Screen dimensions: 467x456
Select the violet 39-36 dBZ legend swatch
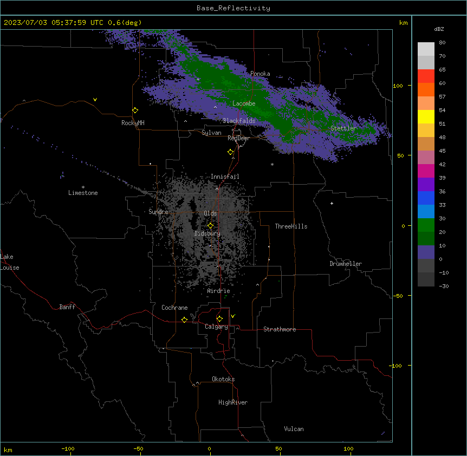coord(426,185)
